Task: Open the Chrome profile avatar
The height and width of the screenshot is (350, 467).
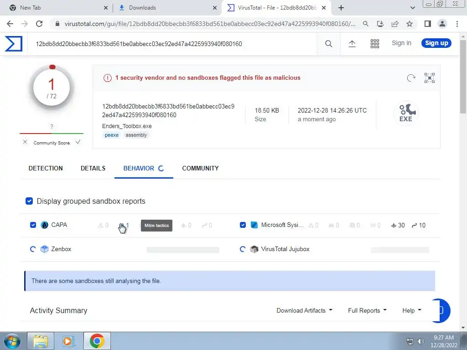Action: point(442,24)
